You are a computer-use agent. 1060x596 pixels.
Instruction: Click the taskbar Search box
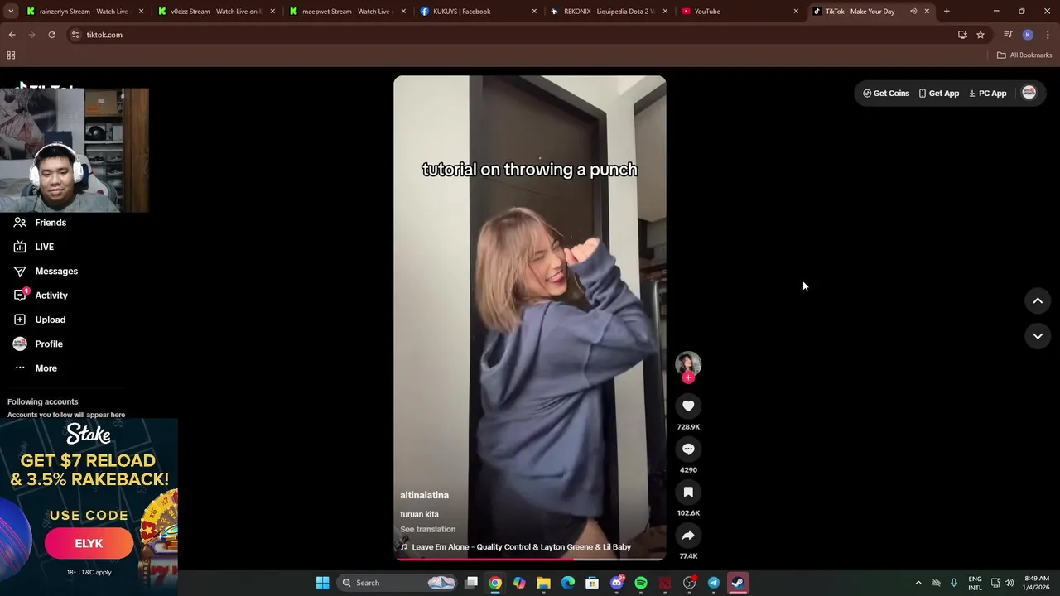(x=397, y=583)
